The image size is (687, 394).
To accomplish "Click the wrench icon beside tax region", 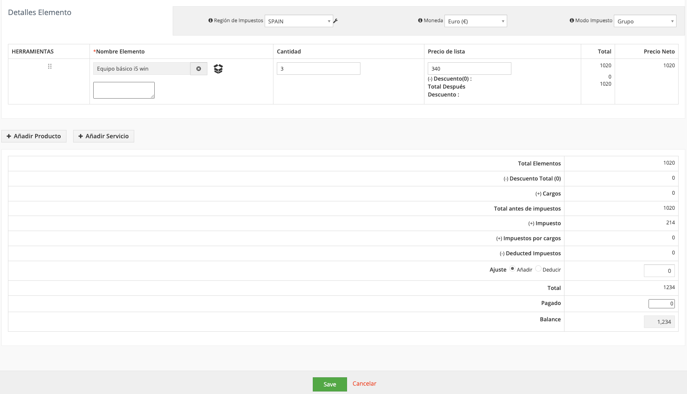I will (x=335, y=21).
